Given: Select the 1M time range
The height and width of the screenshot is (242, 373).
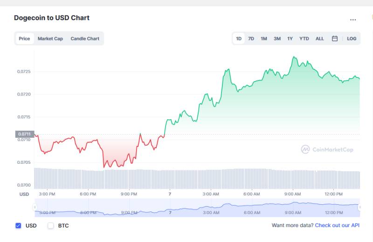Looking at the screenshot, I should click(x=264, y=39).
